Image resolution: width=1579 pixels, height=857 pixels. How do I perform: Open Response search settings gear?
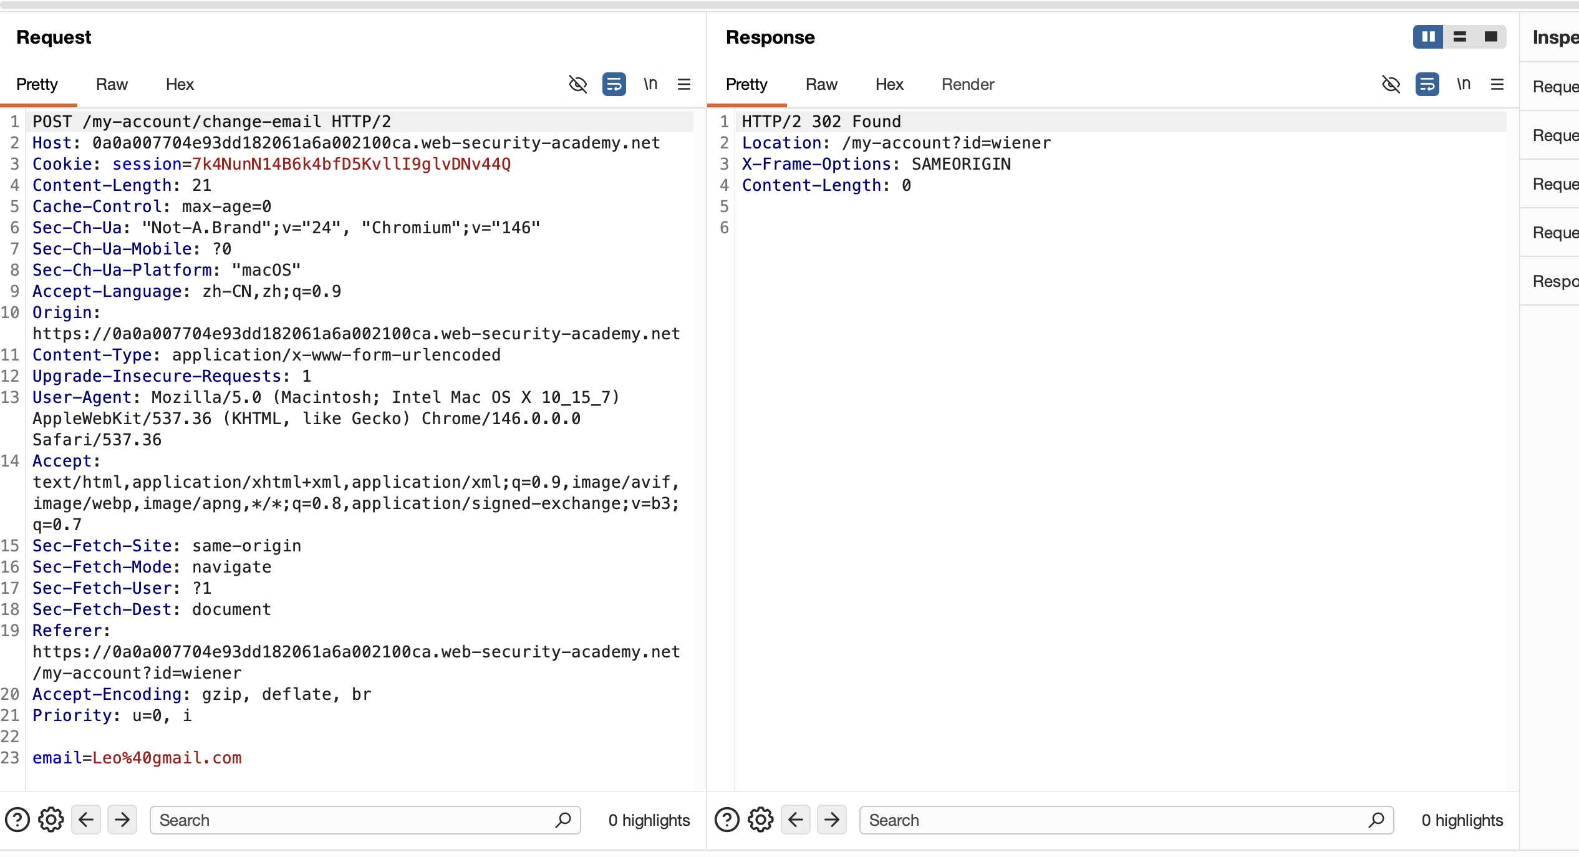pyautogui.click(x=761, y=820)
